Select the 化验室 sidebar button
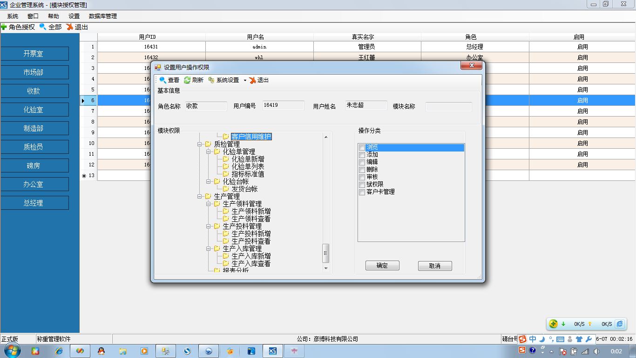Screen dimensions: 636x358 [35, 110]
